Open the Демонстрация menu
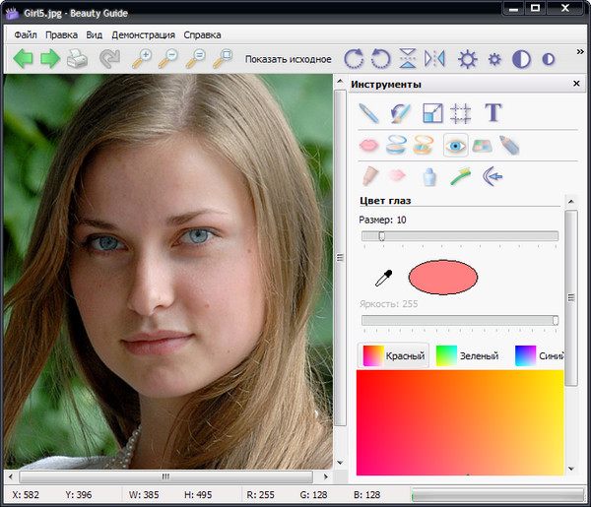The image size is (591, 507). click(144, 34)
